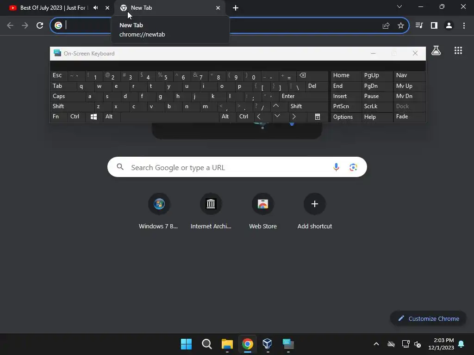Click Windows logo key on keyboard

coord(94,117)
